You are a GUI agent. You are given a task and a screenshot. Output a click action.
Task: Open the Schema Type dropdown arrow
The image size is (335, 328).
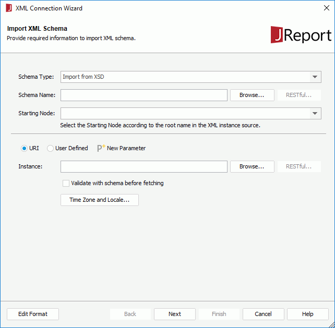tap(315, 77)
